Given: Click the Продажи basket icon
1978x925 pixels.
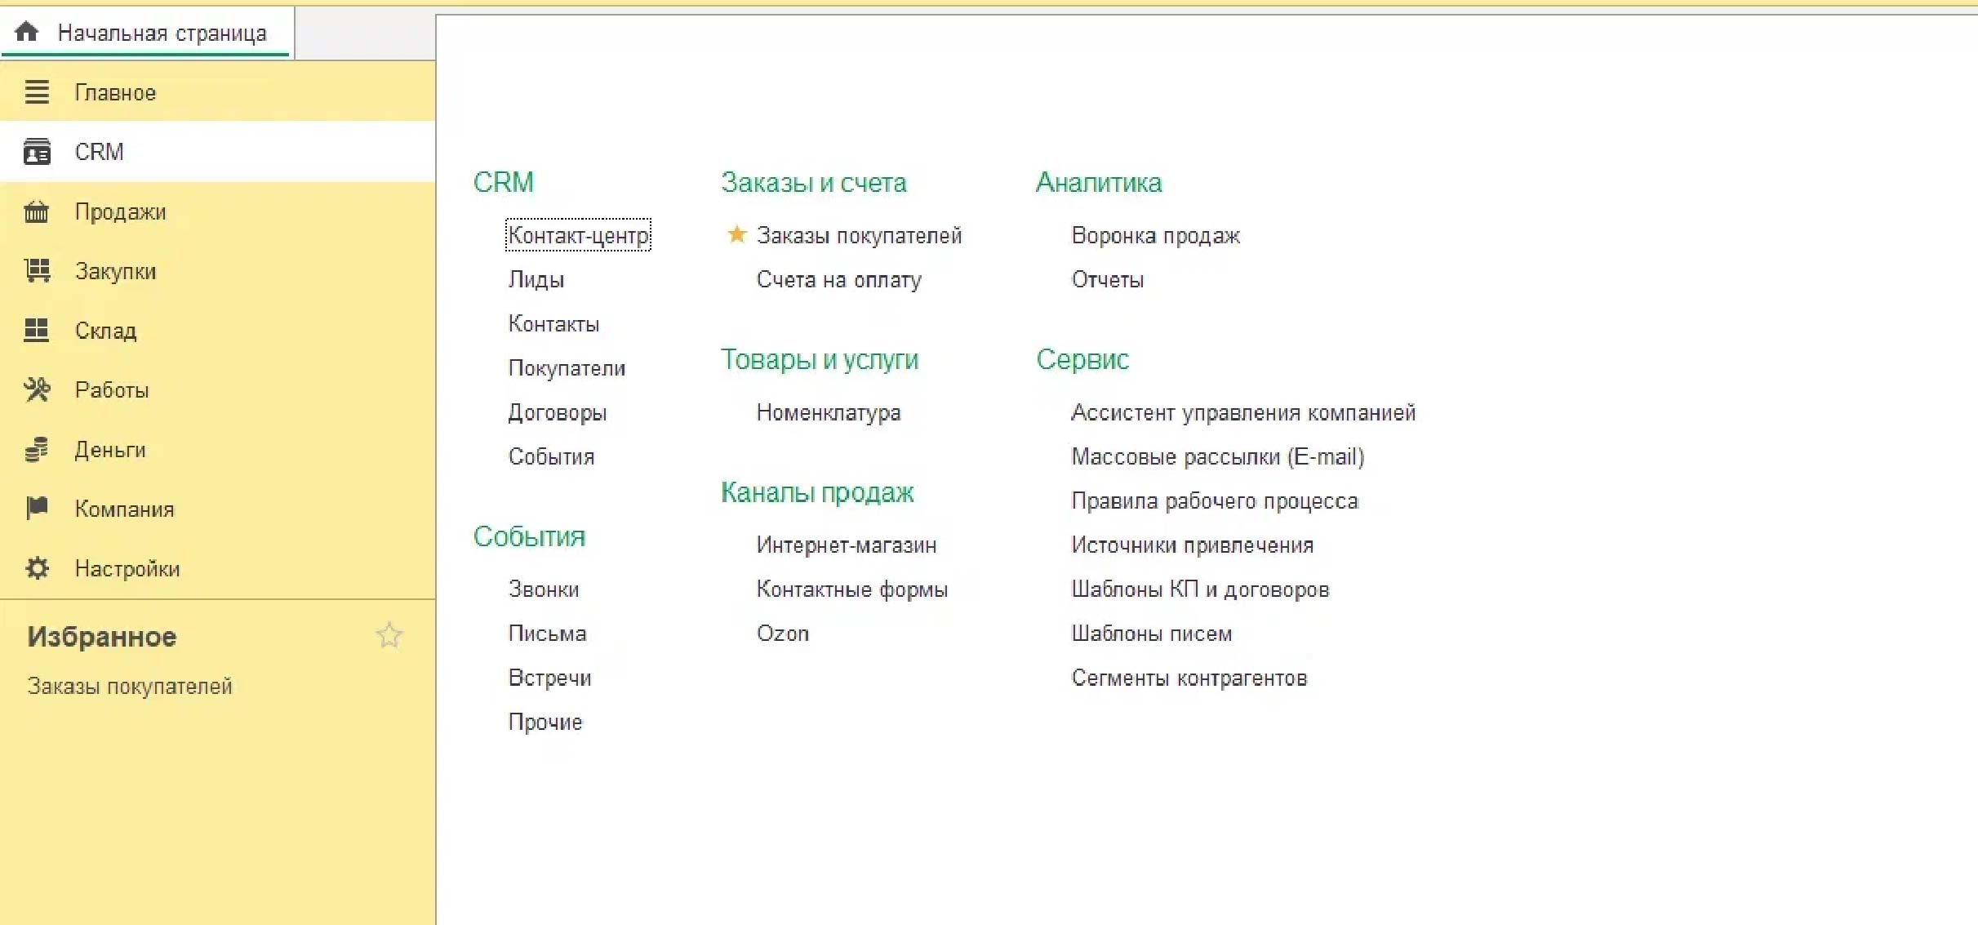Looking at the screenshot, I should click(x=37, y=211).
